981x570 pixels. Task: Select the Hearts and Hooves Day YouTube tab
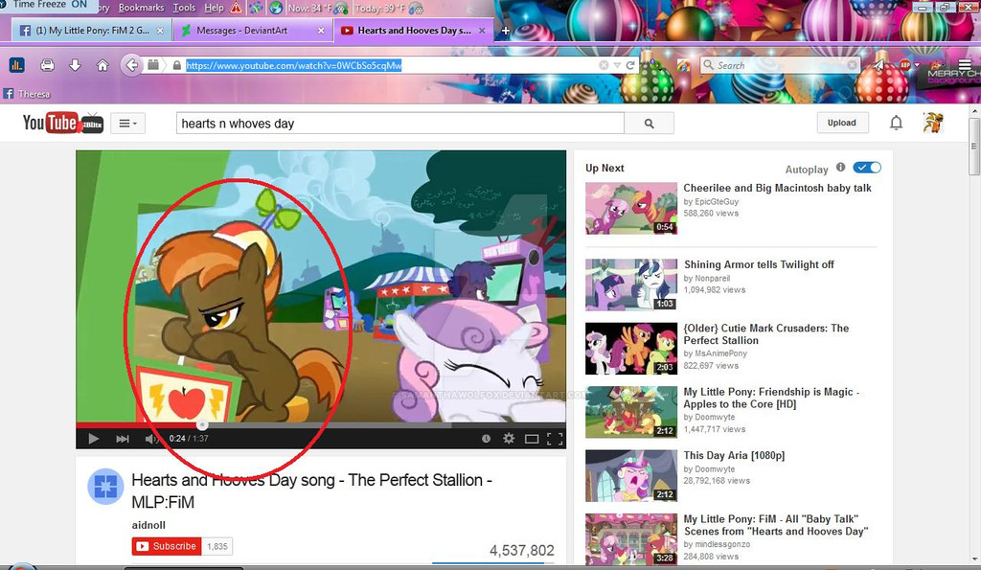tap(413, 31)
